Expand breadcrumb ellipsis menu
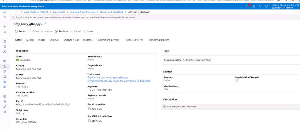The width and height of the screenshot is (300, 129). pyautogui.click(x=16, y=12)
